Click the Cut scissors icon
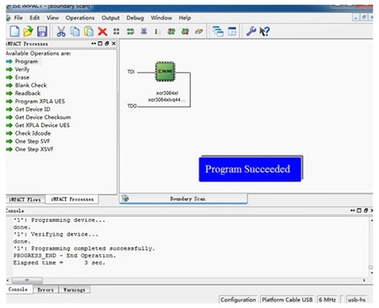The height and width of the screenshot is (308, 379). pos(61,31)
